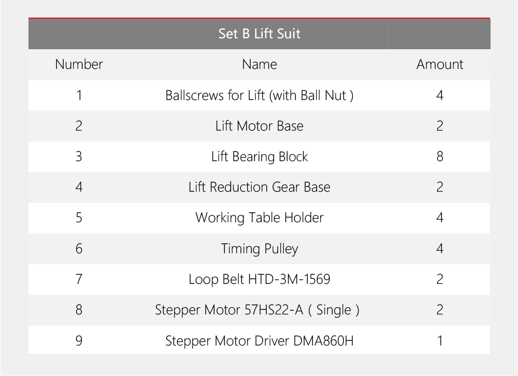Select the Name column heading
Viewport: 518px width, 376px height.
pos(260,64)
